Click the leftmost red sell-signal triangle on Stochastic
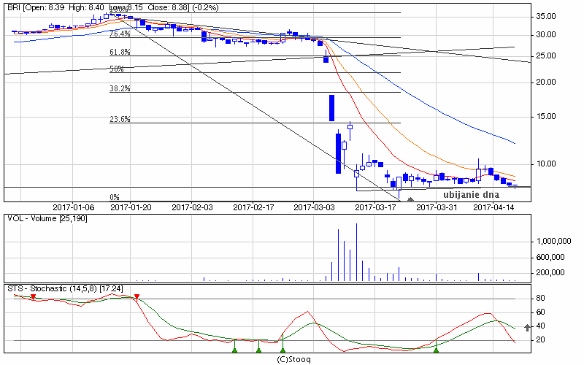 point(32,296)
